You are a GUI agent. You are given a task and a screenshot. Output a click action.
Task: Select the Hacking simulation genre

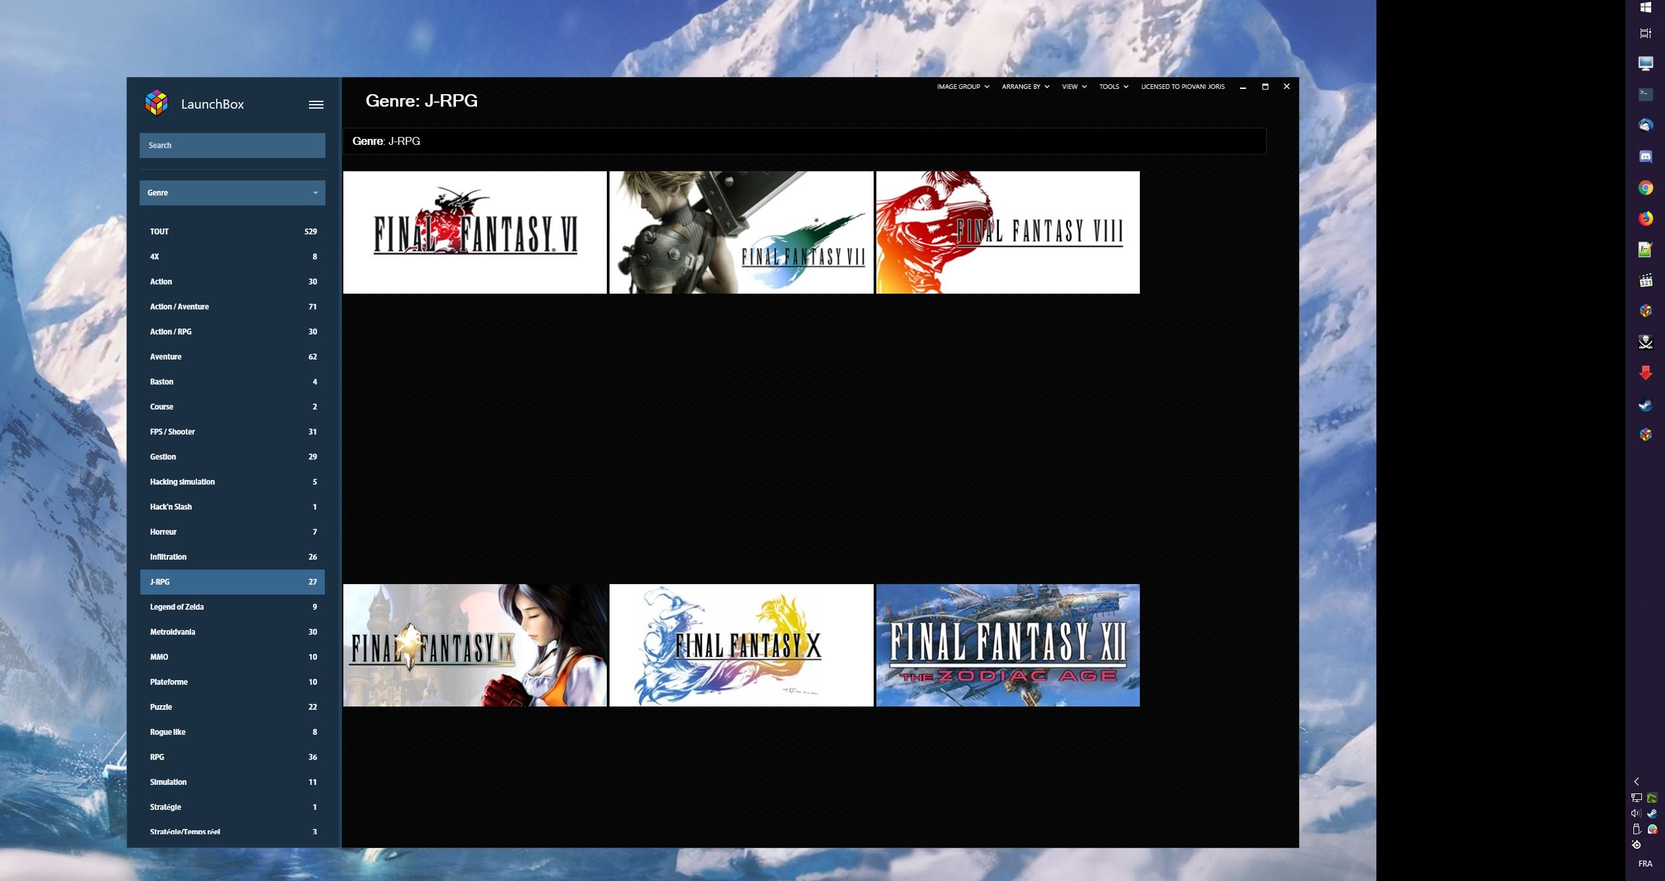coord(232,482)
